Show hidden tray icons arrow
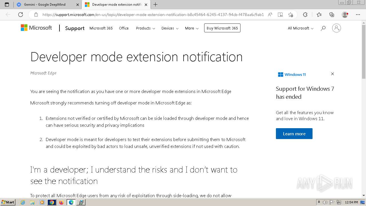 (319, 202)
